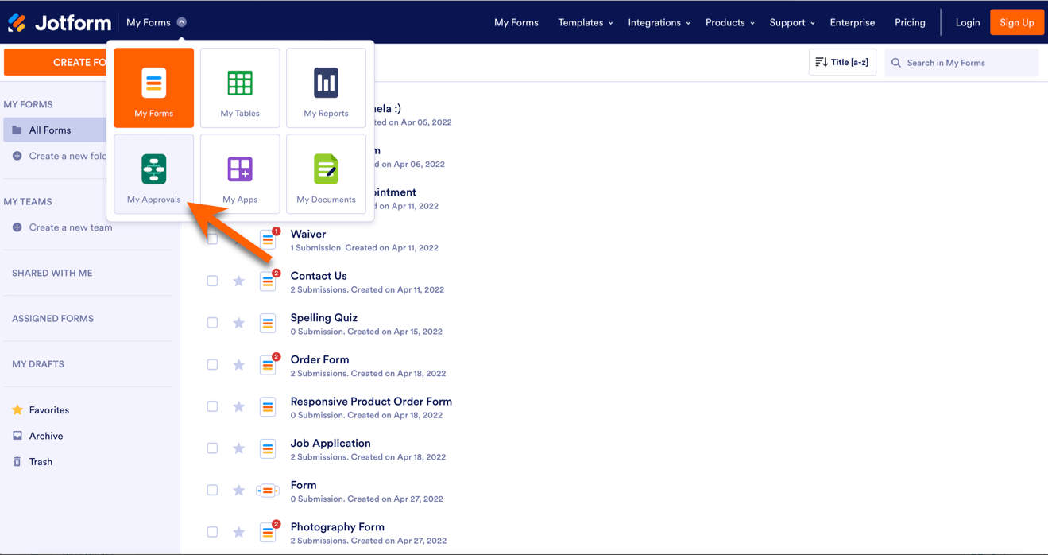The height and width of the screenshot is (555, 1048).
Task: Open Enterprise in top navigation
Action: tap(853, 22)
